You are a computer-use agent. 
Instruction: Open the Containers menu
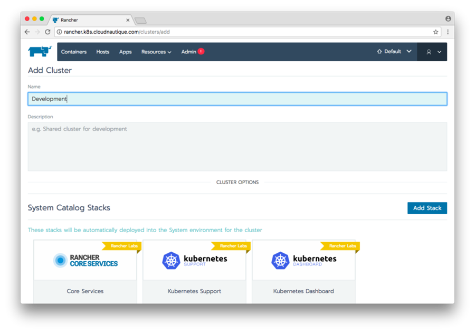click(74, 52)
